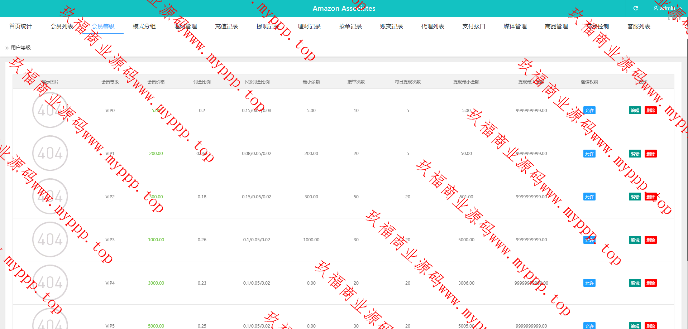
Task: Open the 首页统计 tab
Action: (x=20, y=26)
